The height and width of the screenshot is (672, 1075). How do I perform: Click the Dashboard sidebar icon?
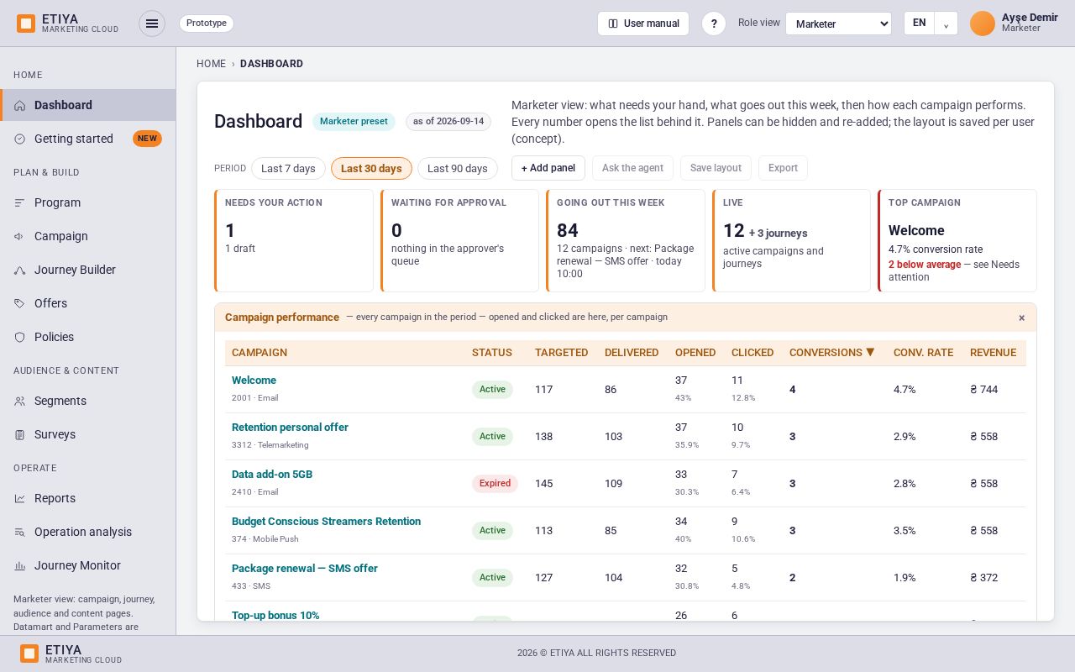(x=19, y=105)
